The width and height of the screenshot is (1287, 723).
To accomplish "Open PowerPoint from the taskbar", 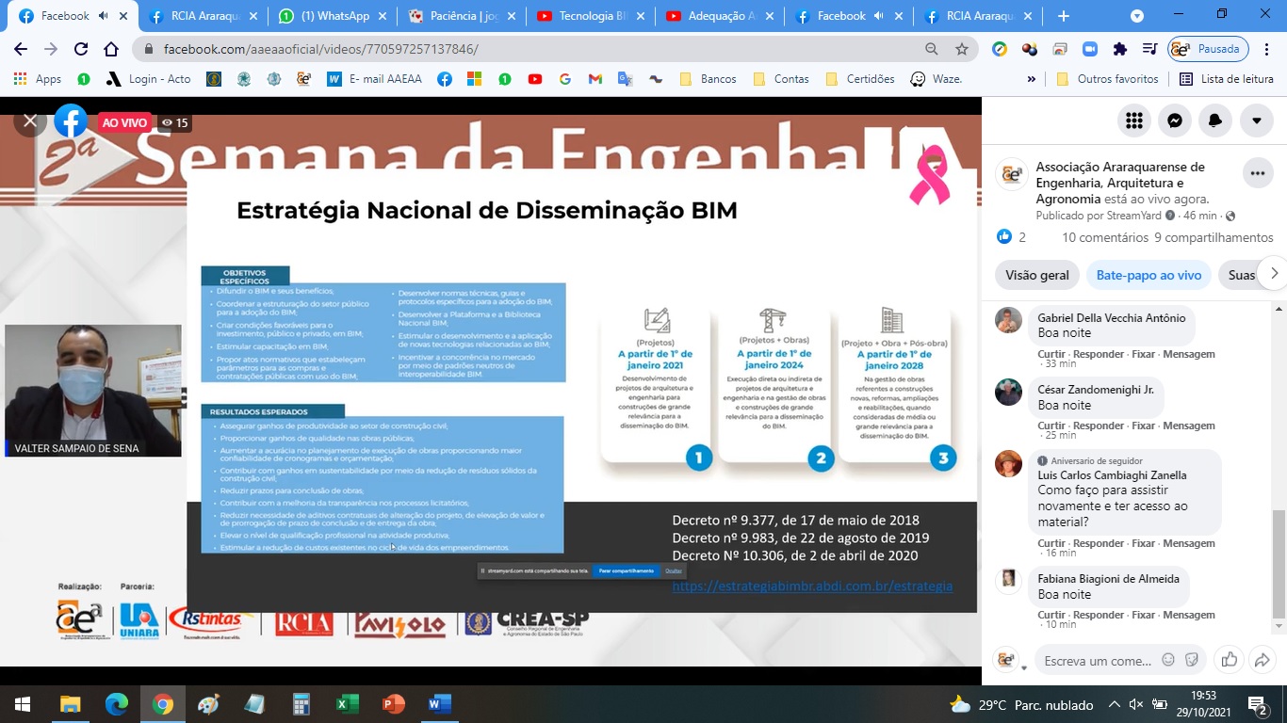I will [393, 703].
